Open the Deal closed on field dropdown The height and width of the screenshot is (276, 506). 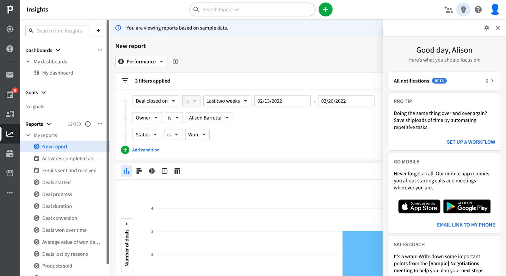(x=156, y=101)
